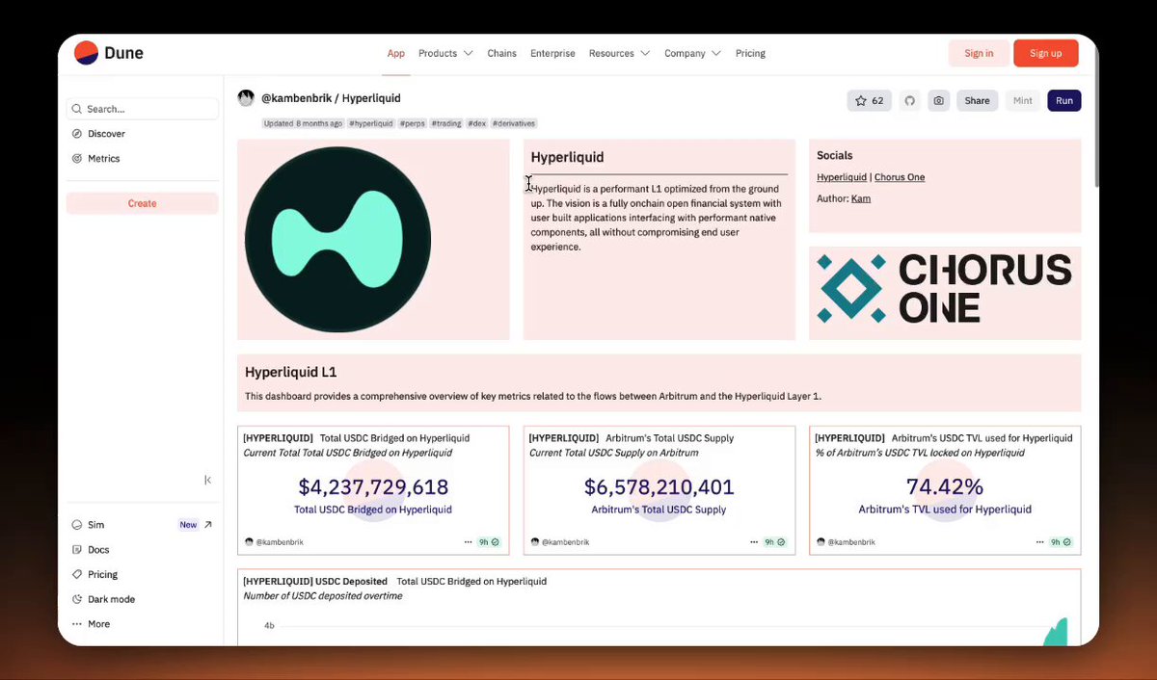Open the Hyperliquid socials link
This screenshot has width=1157, height=680.
842,177
